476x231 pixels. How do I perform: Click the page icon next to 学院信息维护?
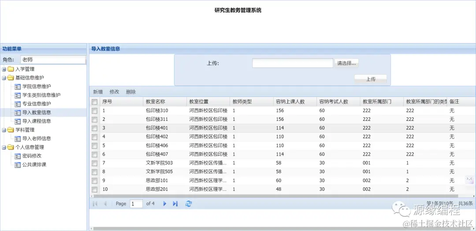18,86
